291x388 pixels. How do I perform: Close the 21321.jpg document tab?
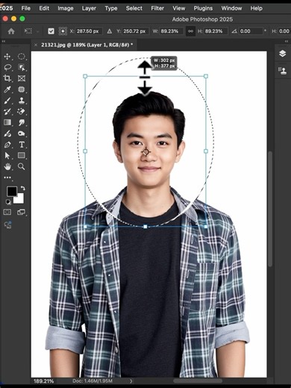(36, 45)
